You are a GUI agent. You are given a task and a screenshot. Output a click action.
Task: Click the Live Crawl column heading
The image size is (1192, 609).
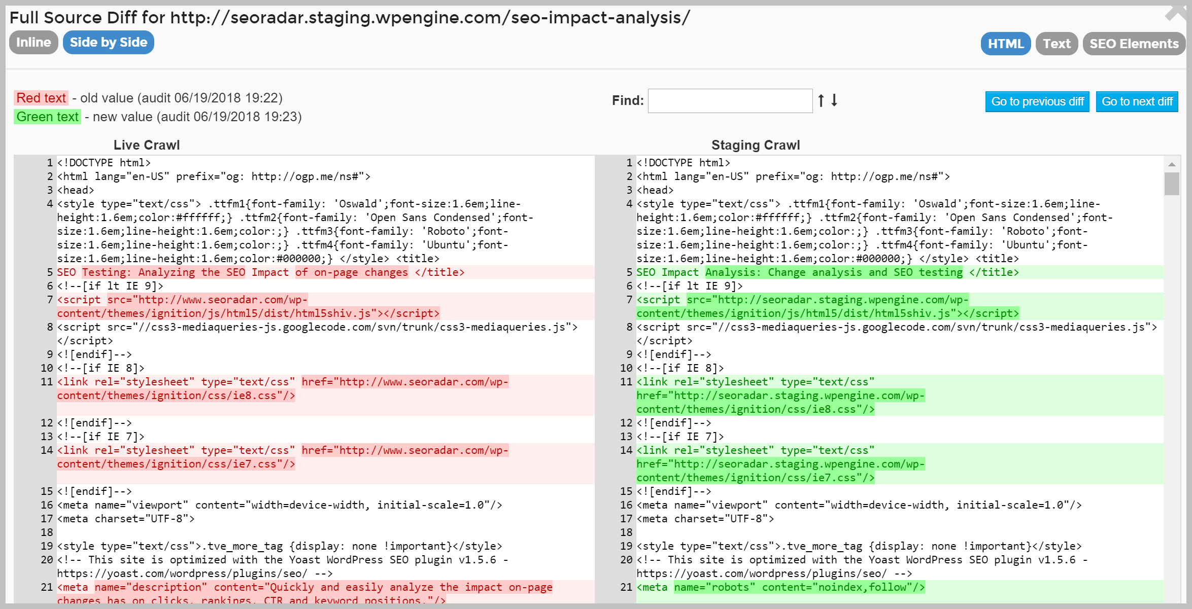(x=147, y=145)
